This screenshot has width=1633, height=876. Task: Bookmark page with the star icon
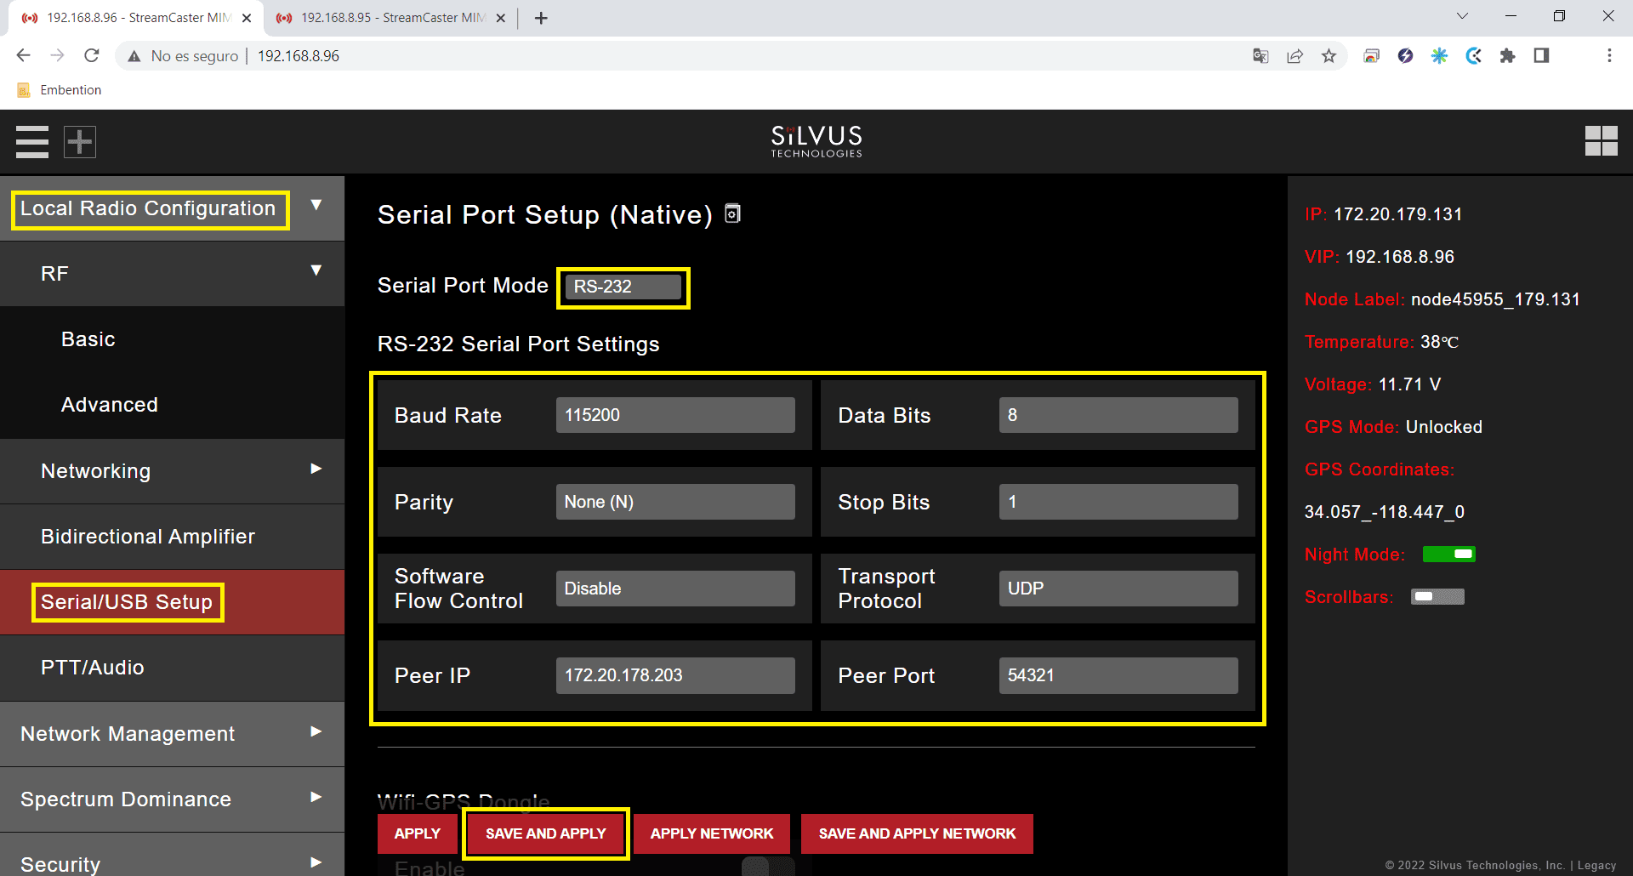point(1329,56)
